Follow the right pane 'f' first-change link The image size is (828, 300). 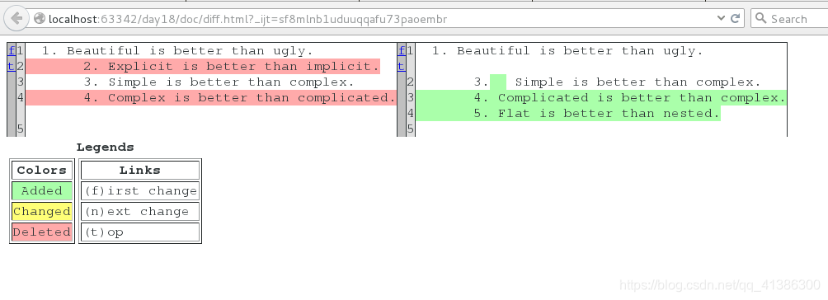tap(402, 51)
